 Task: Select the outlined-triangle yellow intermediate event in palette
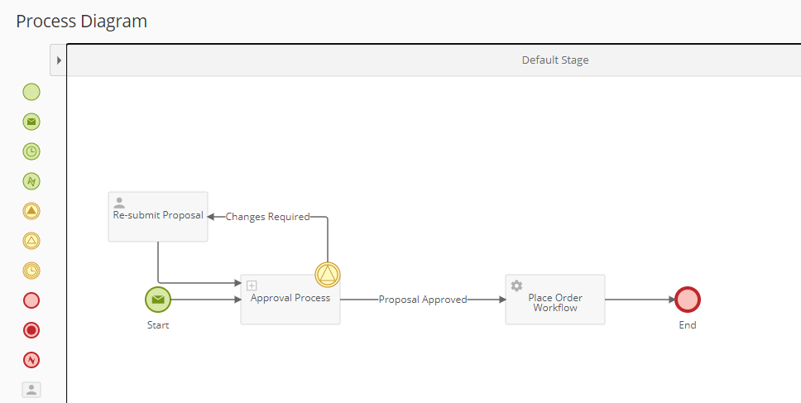click(x=31, y=241)
